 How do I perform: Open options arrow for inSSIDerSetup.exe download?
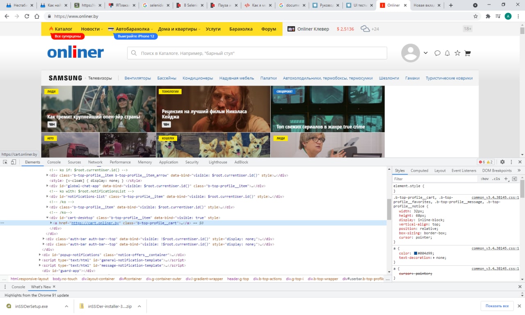click(x=66, y=306)
